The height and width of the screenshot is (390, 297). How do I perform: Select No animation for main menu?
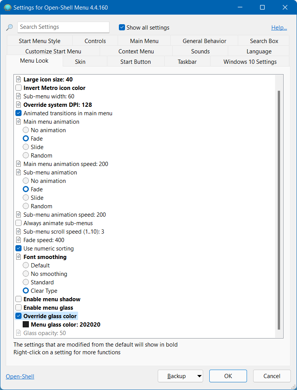[26, 130]
